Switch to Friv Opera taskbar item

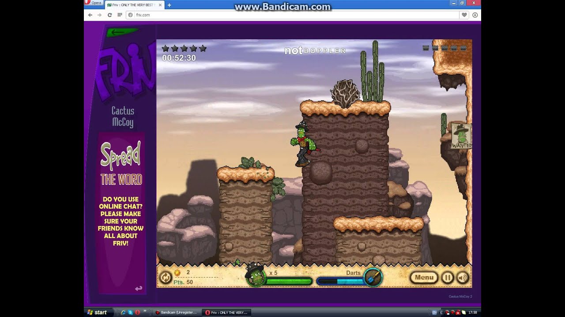point(227,312)
